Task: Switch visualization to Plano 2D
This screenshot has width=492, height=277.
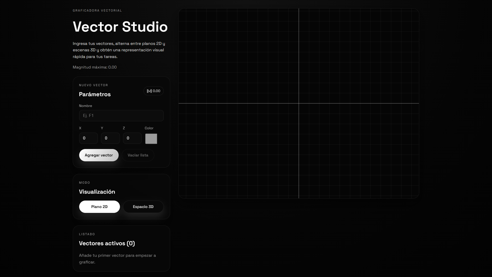Action: pyautogui.click(x=99, y=207)
